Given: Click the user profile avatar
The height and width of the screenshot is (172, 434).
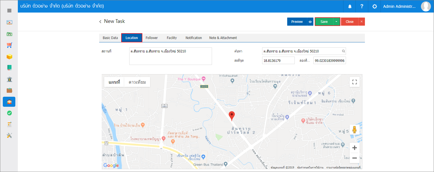Looking at the screenshot, I should click(426, 6).
